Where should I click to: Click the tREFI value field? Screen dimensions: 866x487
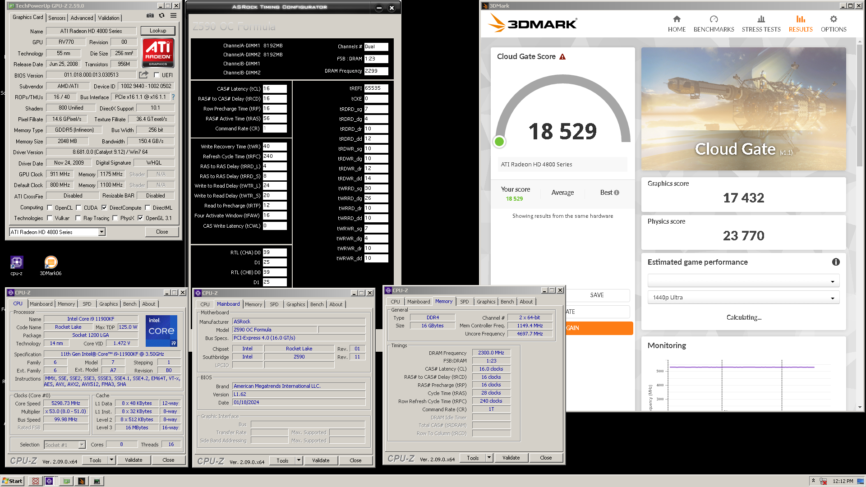point(376,88)
